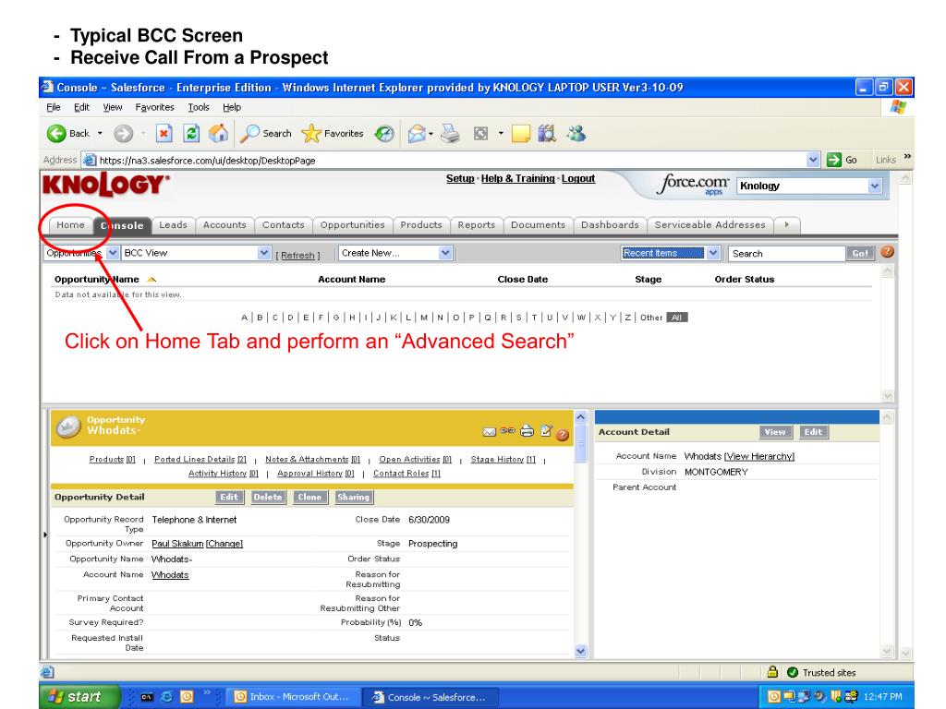Open the Opportunities object dropdown in console
The image size is (946, 709).
(x=113, y=253)
